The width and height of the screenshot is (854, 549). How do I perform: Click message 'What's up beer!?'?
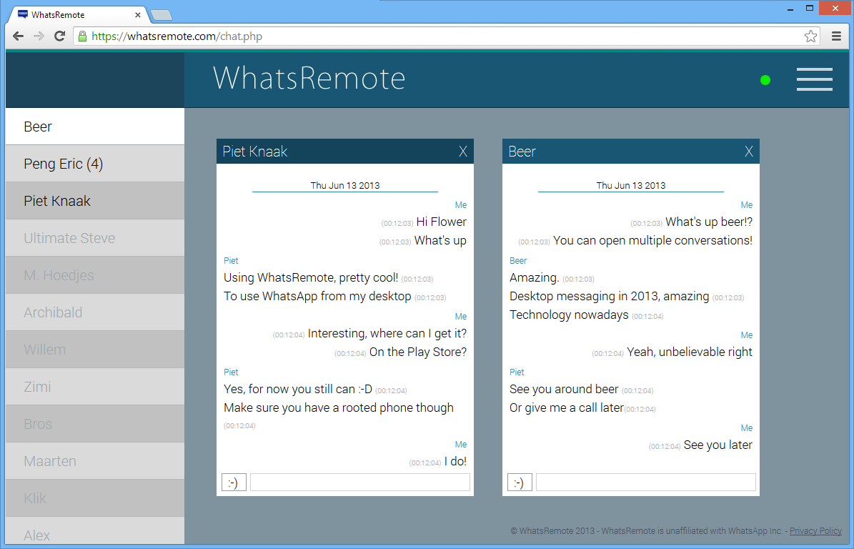[x=709, y=222]
